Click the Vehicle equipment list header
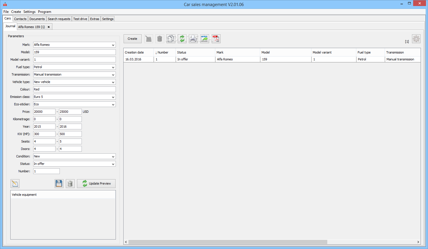The height and width of the screenshot is (249, 428). (63, 195)
